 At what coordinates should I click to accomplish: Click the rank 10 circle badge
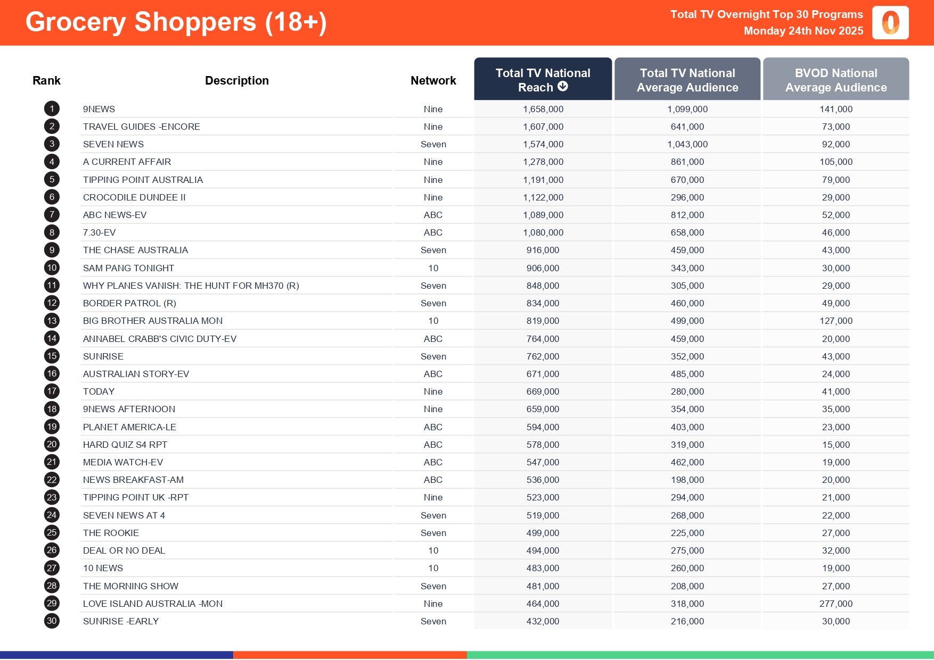click(52, 268)
